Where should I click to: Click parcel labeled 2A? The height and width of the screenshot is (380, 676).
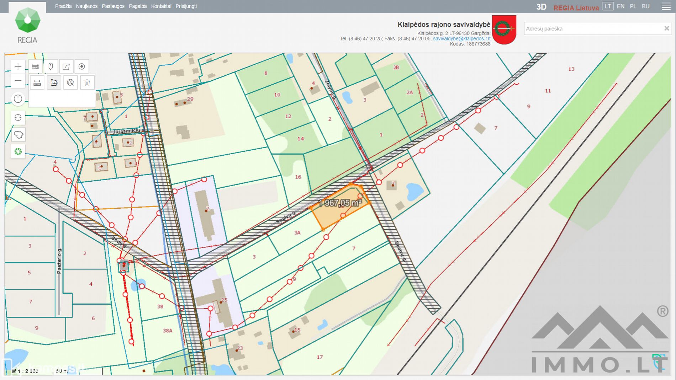pyautogui.click(x=410, y=92)
